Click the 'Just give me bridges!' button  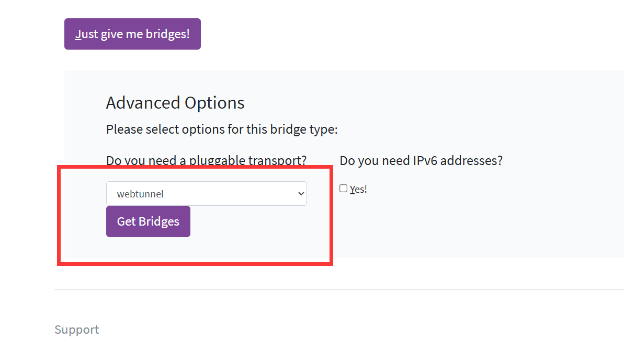pos(132,34)
